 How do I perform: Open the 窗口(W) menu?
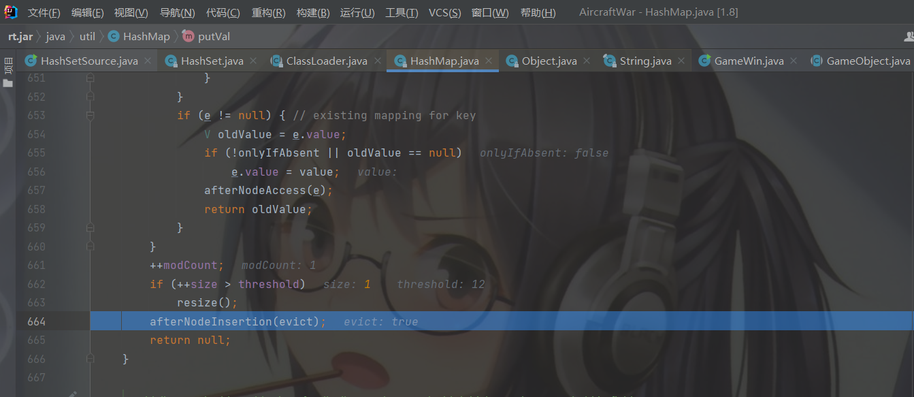(490, 13)
